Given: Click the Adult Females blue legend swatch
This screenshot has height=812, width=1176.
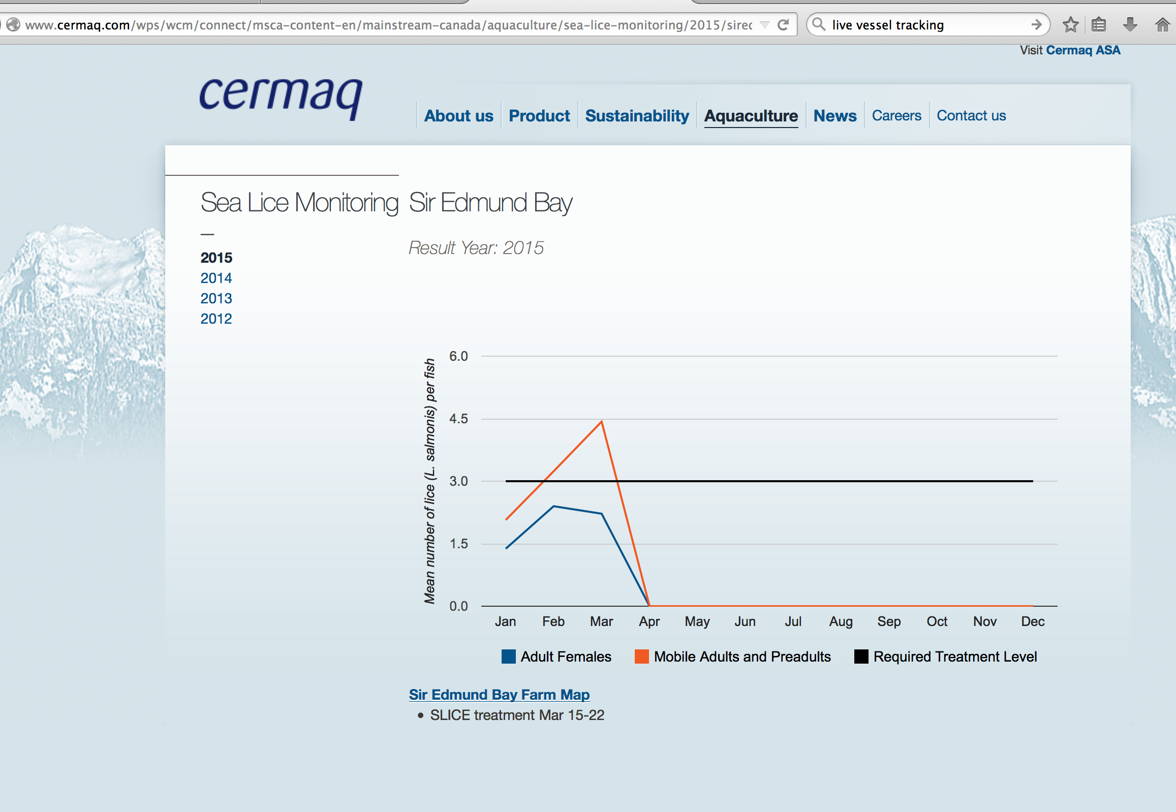Looking at the screenshot, I should pyautogui.click(x=508, y=657).
